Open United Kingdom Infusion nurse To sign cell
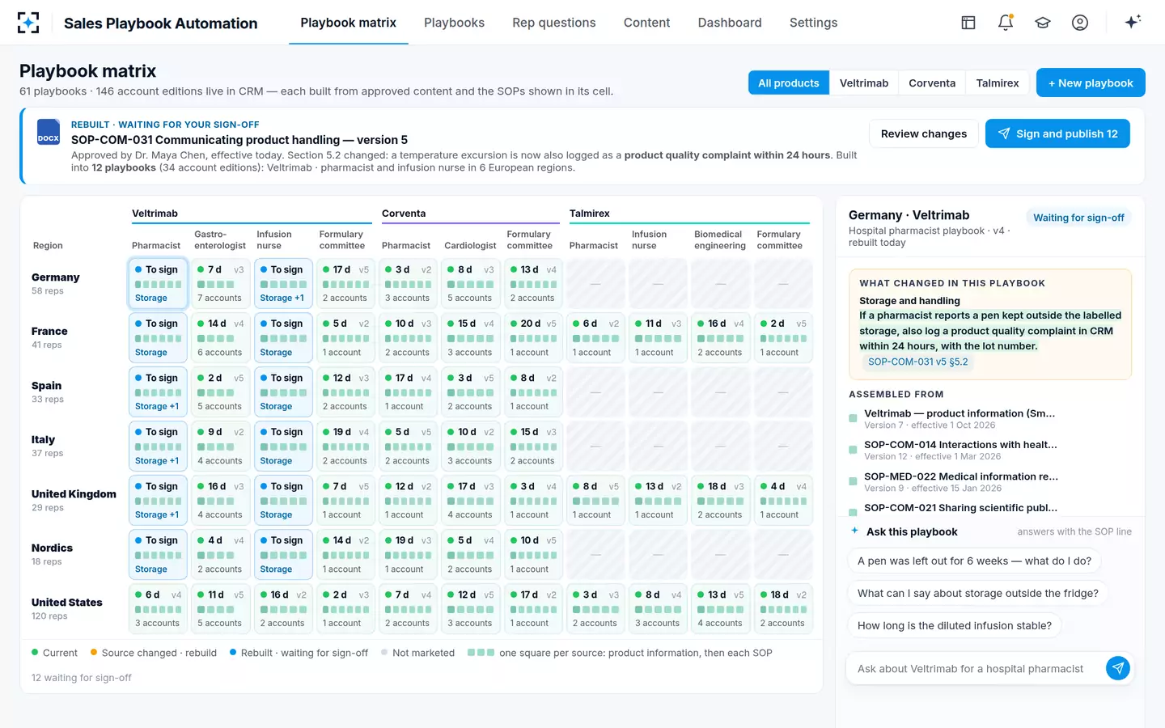This screenshot has width=1165, height=728. click(283, 500)
